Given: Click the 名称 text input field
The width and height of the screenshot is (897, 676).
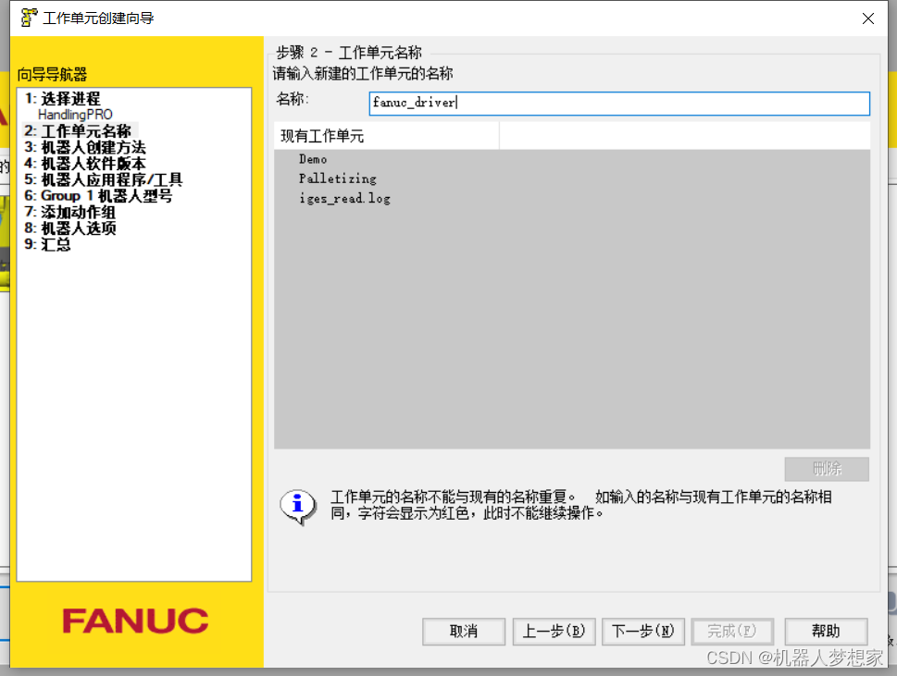Looking at the screenshot, I should (619, 104).
